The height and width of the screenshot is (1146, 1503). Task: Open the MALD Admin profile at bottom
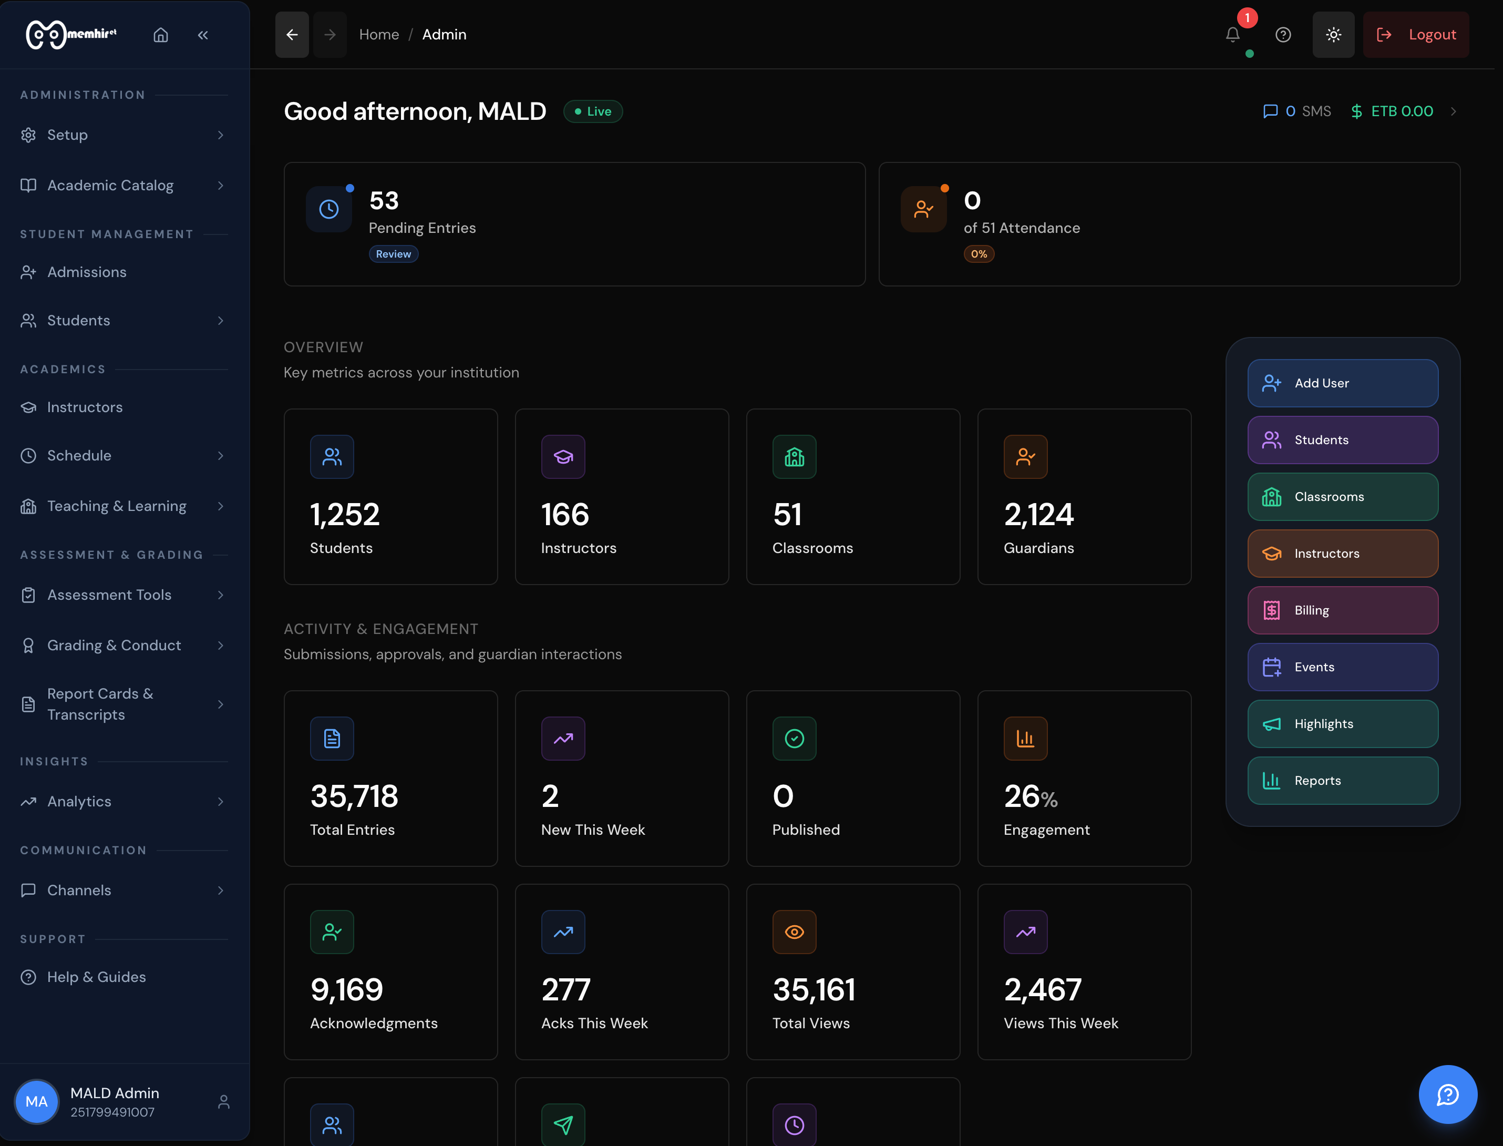(114, 1101)
